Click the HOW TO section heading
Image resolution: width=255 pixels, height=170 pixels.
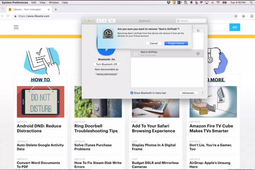click(40, 80)
